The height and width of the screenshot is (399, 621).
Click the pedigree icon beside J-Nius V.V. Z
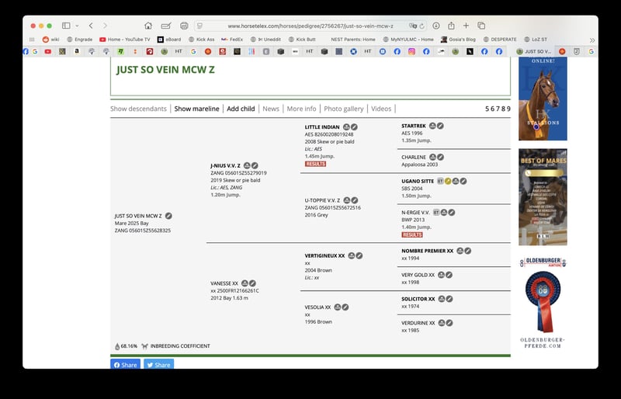pos(247,165)
